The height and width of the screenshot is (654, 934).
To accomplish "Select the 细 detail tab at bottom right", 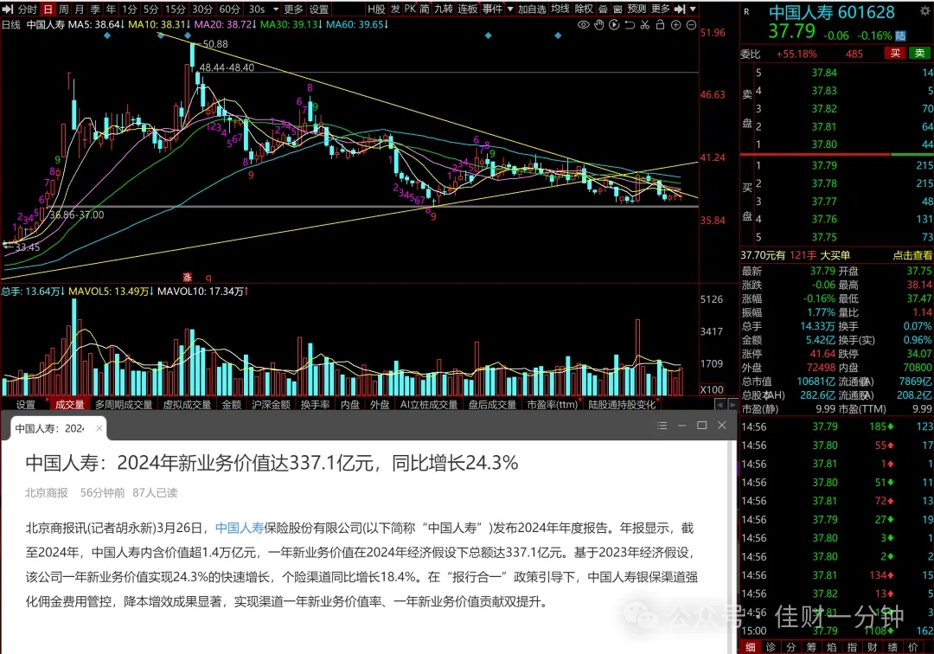I will tap(751, 647).
